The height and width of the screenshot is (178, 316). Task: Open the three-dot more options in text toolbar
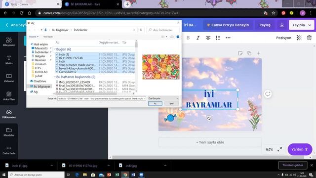(228, 38)
